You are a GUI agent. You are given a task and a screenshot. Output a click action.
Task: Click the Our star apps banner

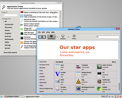point(78,50)
